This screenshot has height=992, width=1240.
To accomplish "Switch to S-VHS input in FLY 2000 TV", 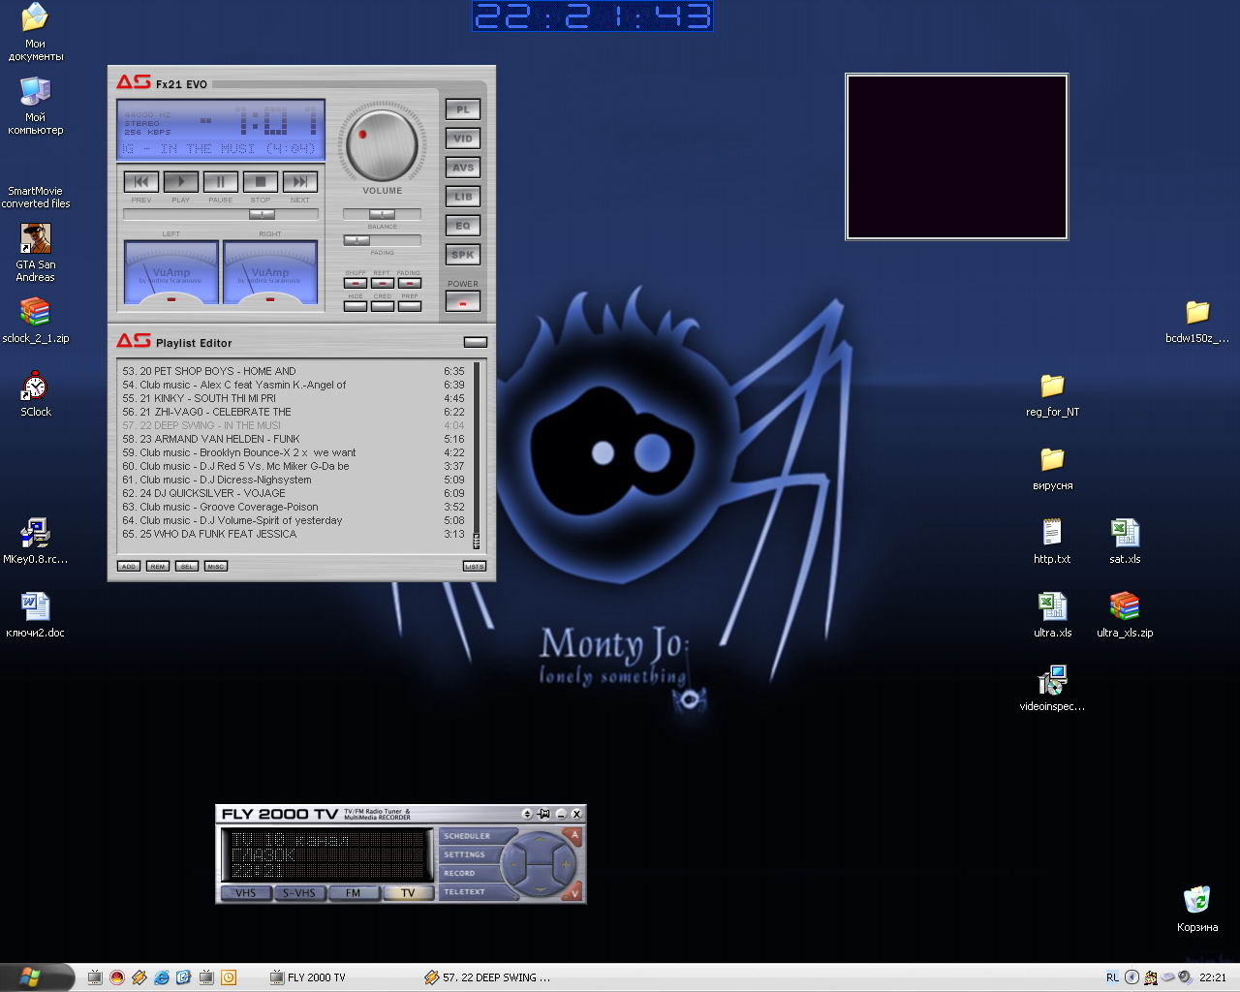I will pyautogui.click(x=298, y=893).
